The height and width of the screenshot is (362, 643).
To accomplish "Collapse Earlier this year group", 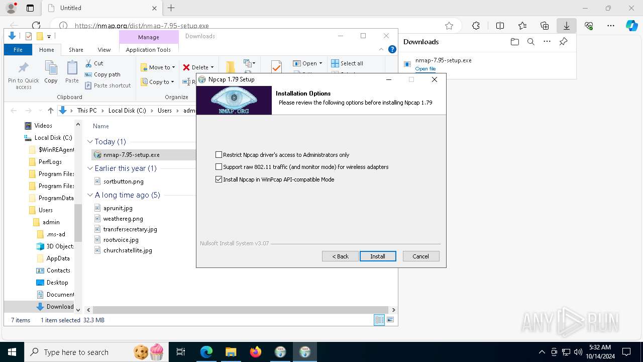I will (90, 168).
